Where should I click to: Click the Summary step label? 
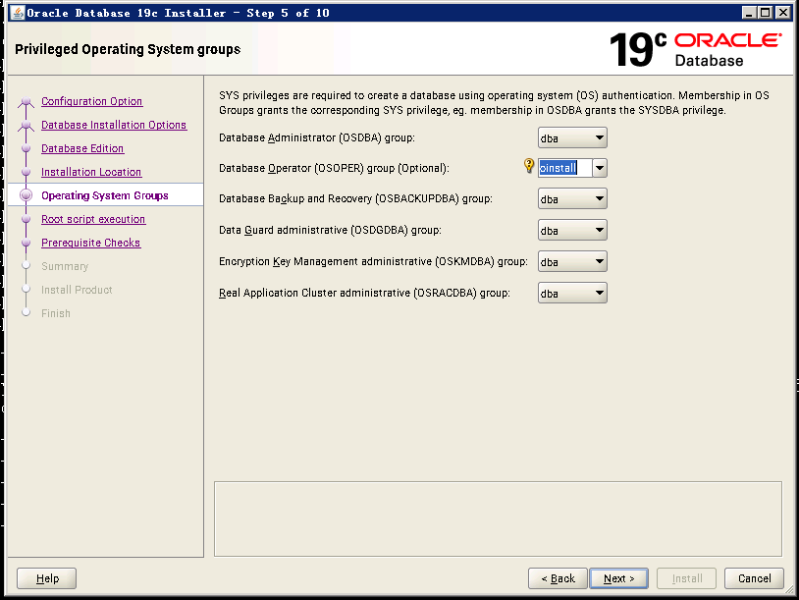[65, 266]
